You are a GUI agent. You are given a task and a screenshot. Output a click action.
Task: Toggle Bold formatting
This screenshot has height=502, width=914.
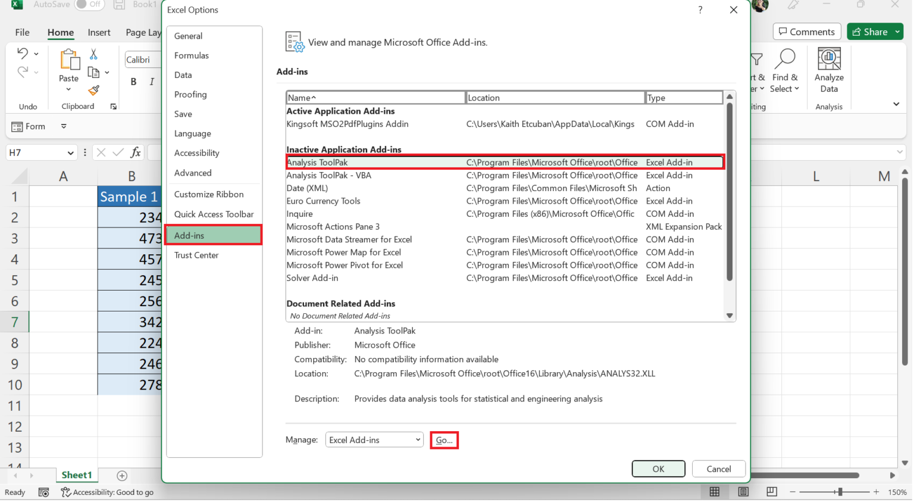(x=133, y=81)
